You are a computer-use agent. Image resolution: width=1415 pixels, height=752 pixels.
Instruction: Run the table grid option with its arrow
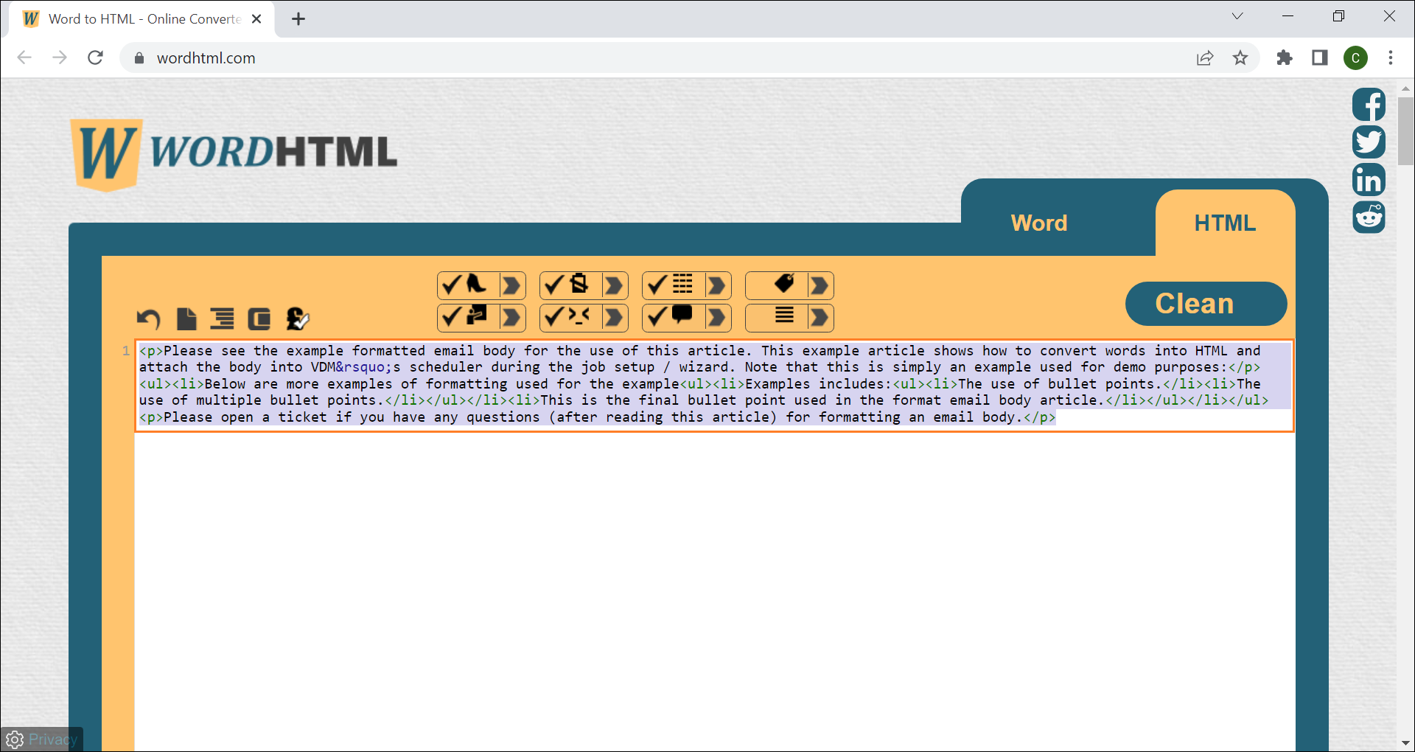point(716,285)
